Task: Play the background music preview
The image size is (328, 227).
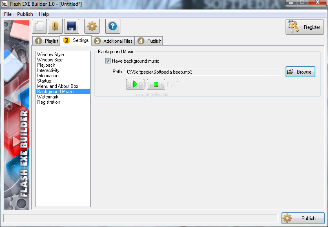Action: [135, 84]
